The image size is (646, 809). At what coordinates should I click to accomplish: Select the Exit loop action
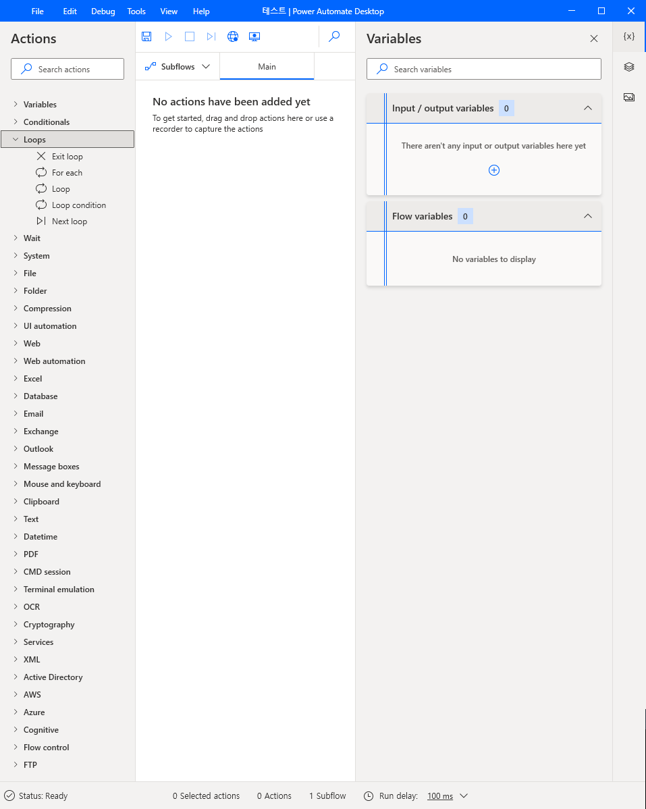[x=67, y=157]
